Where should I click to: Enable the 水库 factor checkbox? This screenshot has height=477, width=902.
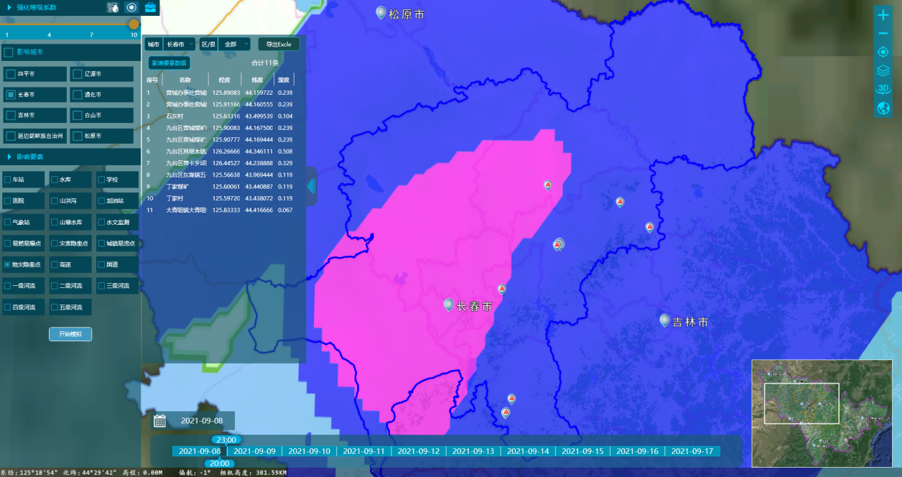point(55,179)
